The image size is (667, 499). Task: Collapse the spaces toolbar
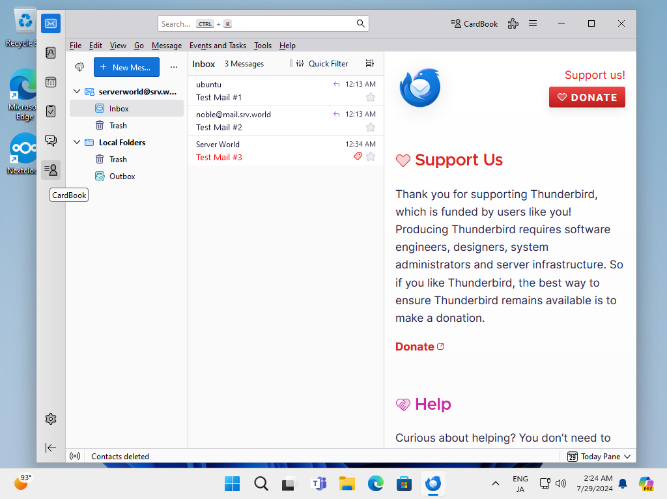click(x=51, y=448)
